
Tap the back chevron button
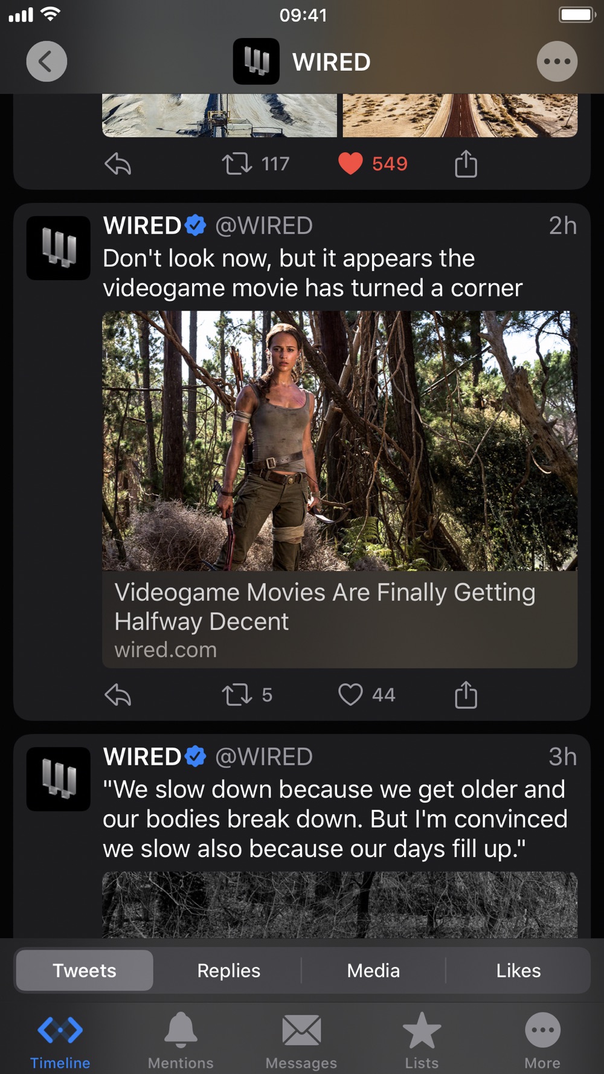pos(47,62)
